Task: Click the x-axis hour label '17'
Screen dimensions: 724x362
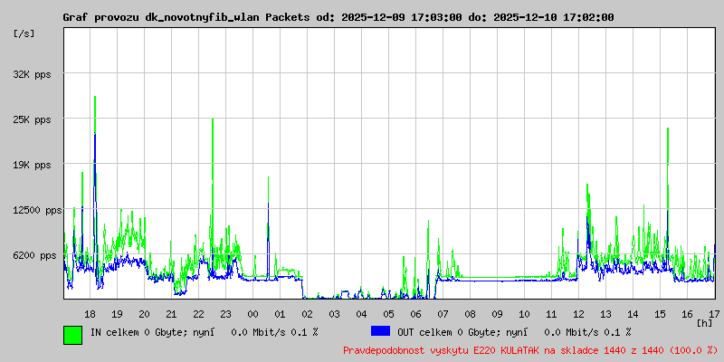Action: click(714, 314)
